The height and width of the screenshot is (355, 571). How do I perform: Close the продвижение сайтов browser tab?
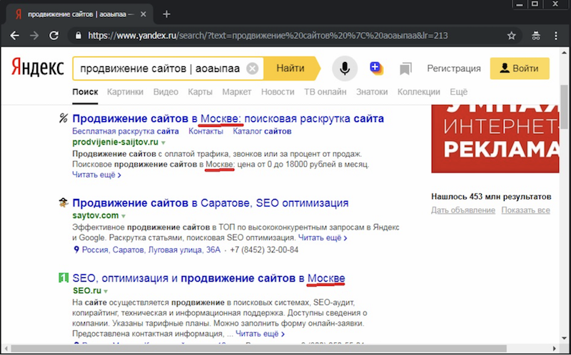143,14
